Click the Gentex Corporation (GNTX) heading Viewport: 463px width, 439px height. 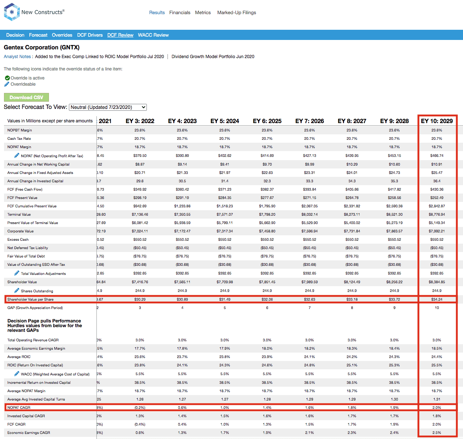42,47
